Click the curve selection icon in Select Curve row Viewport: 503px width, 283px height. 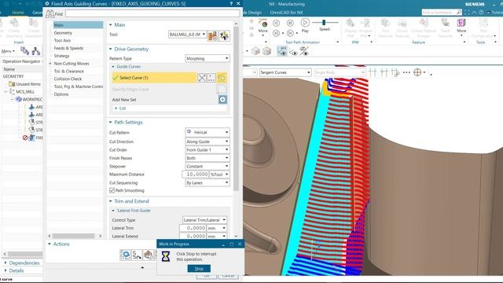pyautogui.click(x=222, y=78)
